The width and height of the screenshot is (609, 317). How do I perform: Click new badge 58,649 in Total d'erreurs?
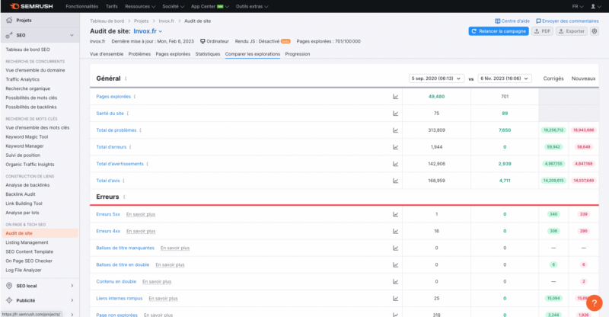tap(583, 147)
